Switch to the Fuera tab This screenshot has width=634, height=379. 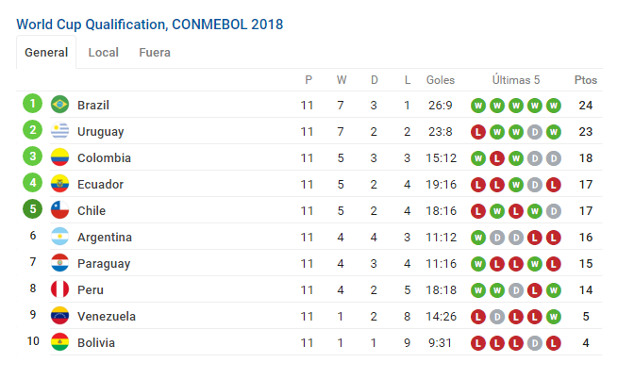click(155, 53)
